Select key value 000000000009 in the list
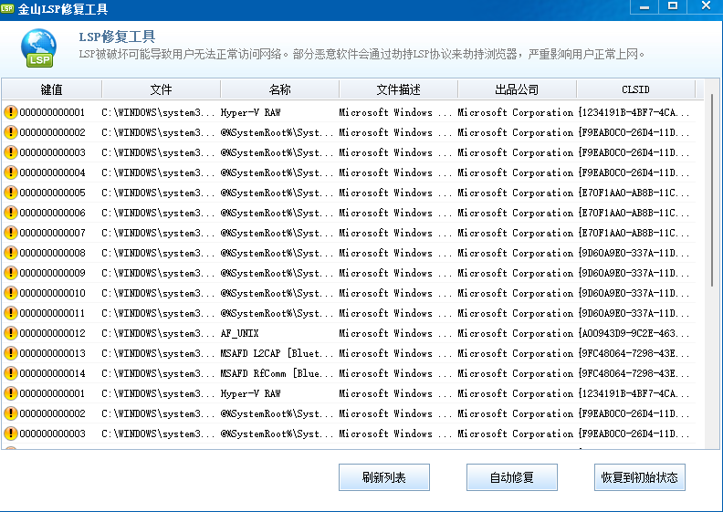Image resolution: width=723 pixels, height=512 pixels. click(x=52, y=273)
